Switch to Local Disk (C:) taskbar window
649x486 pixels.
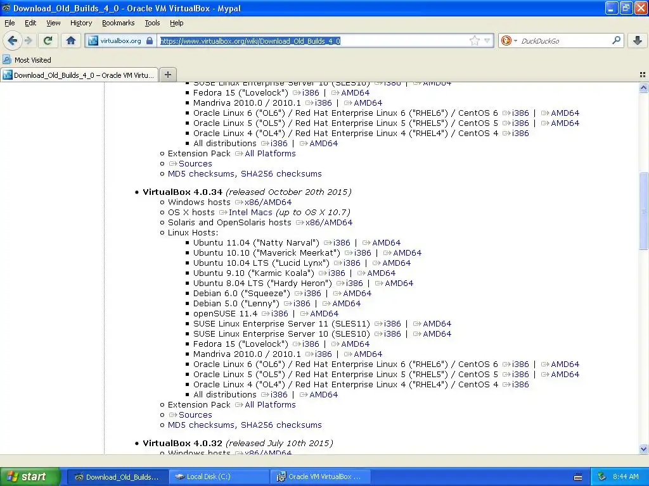coord(219,477)
